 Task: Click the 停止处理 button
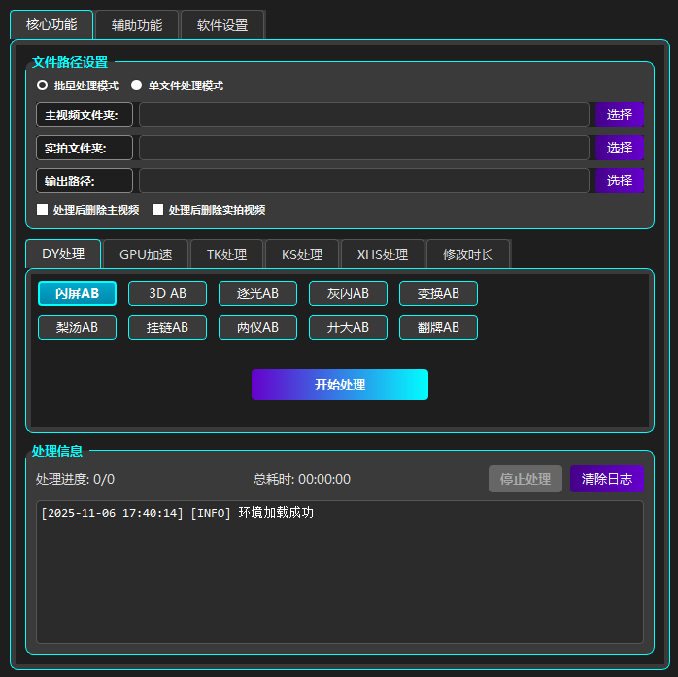(x=525, y=479)
